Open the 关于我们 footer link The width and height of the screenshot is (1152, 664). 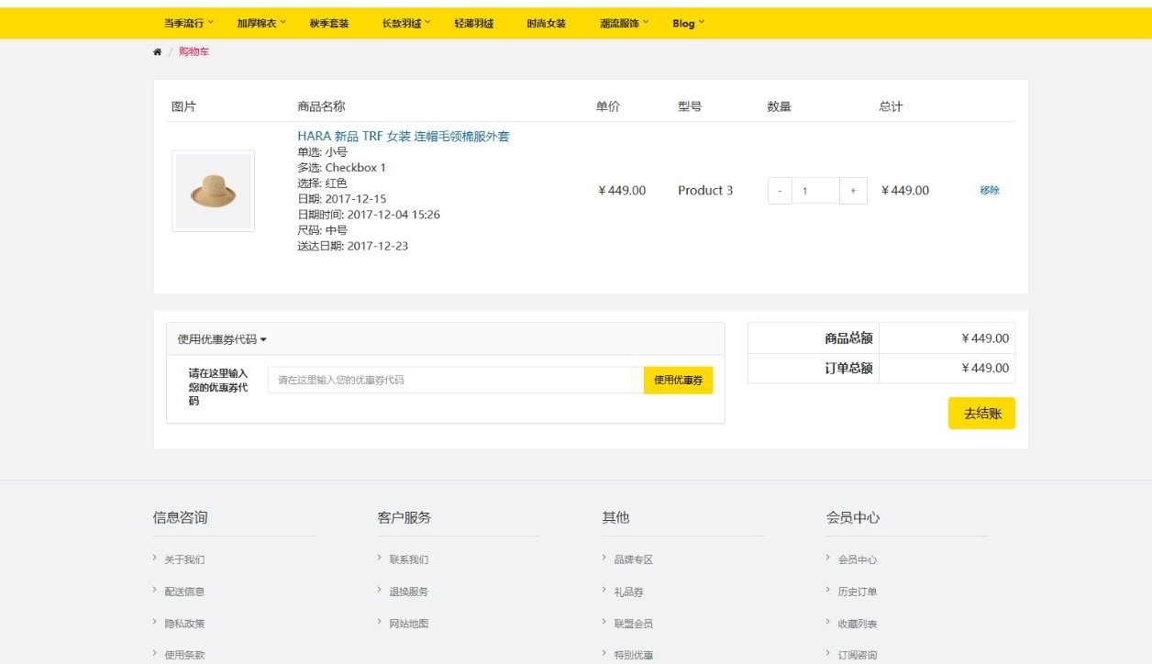pyautogui.click(x=184, y=559)
